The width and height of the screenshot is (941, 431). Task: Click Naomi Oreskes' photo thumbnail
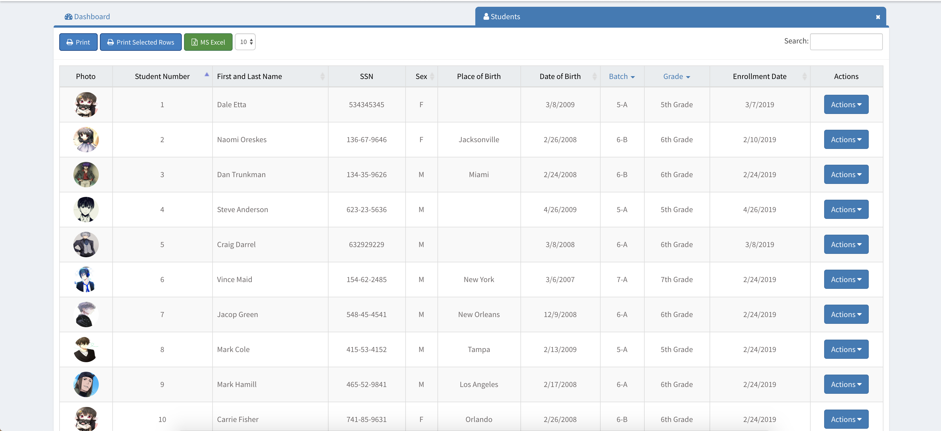point(86,139)
